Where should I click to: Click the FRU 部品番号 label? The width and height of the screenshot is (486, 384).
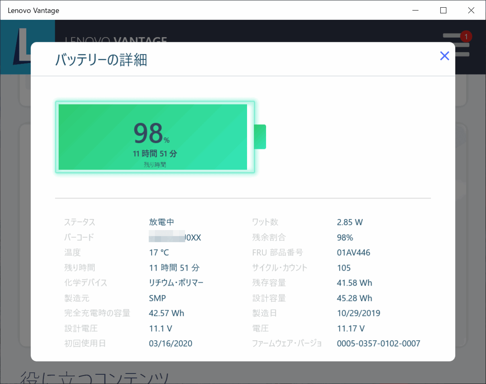pyautogui.click(x=277, y=252)
